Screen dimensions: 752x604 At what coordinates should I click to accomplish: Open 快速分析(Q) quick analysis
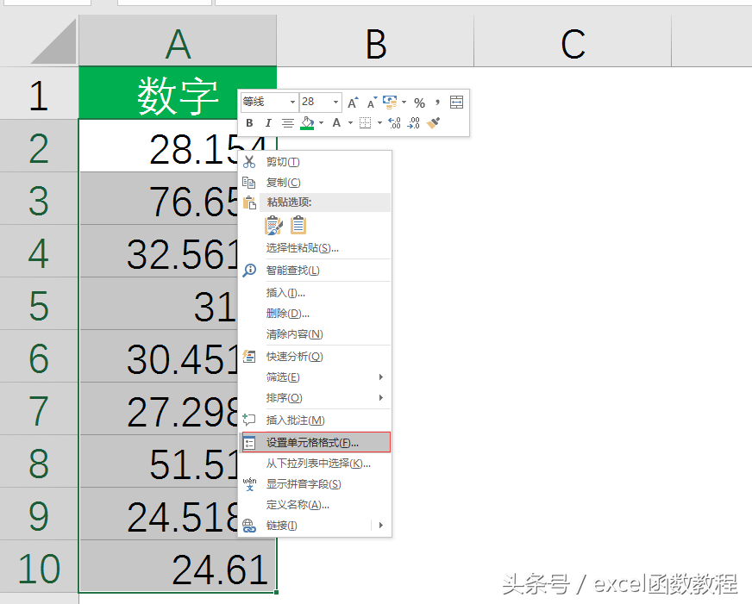(x=315, y=357)
